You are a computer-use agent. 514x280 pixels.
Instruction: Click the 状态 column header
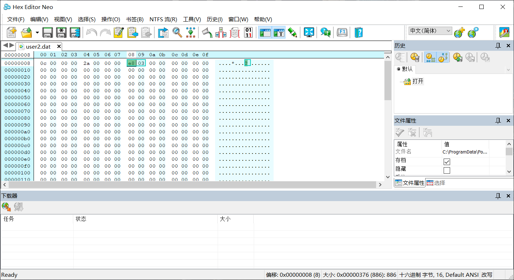145,219
